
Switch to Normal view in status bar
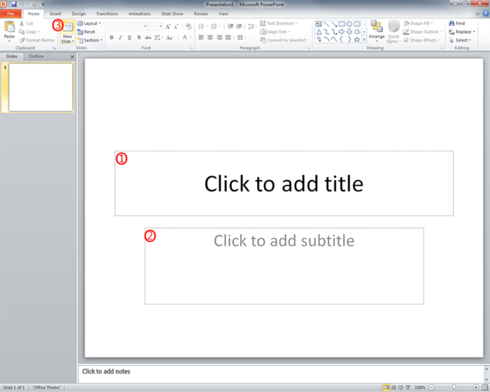coord(387,387)
